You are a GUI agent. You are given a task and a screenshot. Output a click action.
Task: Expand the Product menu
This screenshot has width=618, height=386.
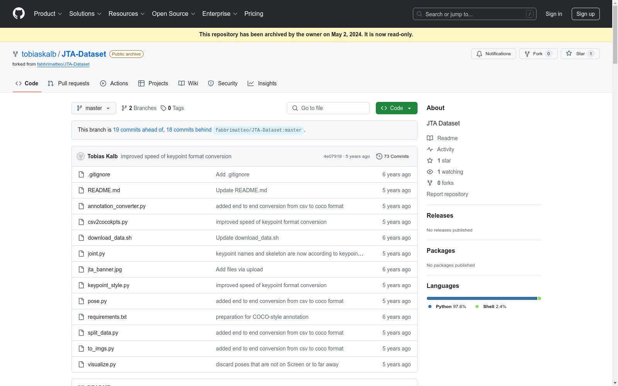[x=48, y=14]
